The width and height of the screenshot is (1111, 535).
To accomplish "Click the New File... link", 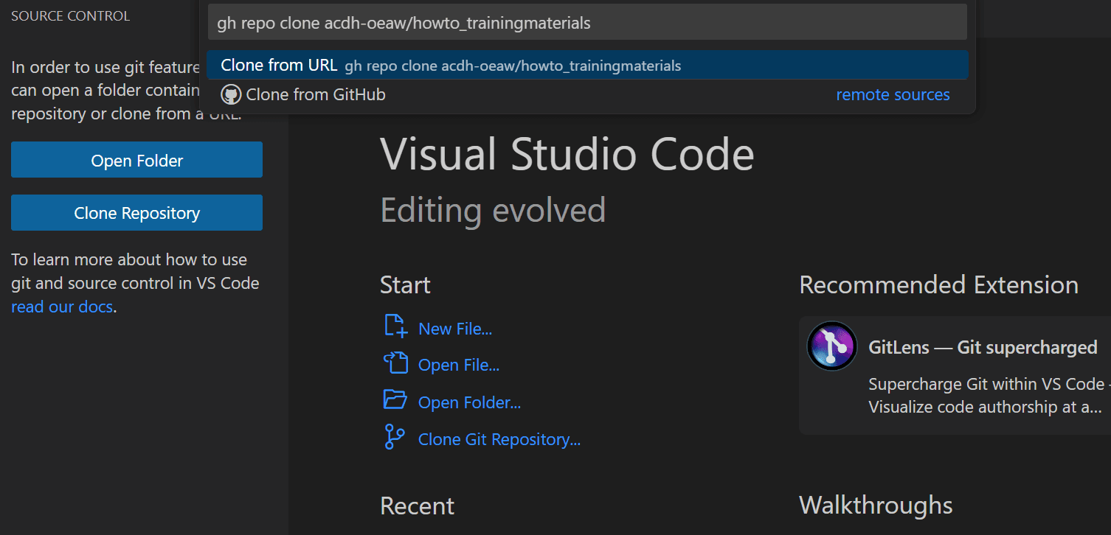I will [x=455, y=329].
